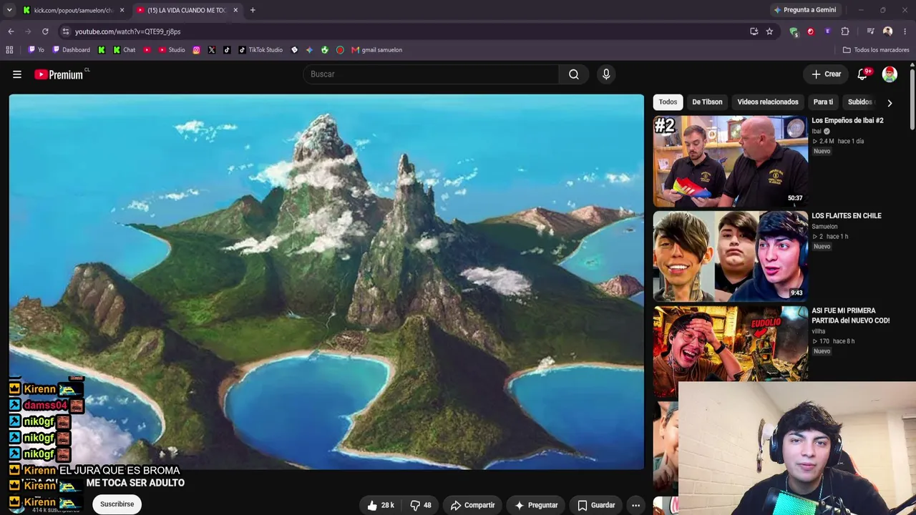Like the video with 28 k likes
This screenshot has height=515, width=916.
(381, 505)
